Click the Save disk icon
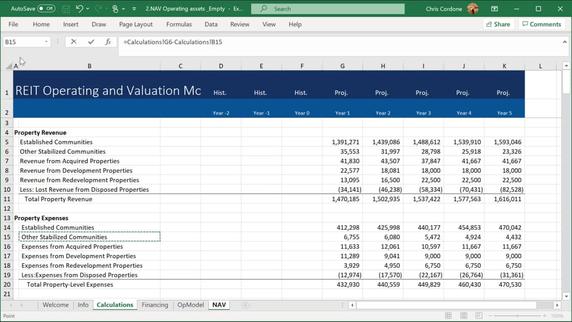This screenshot has width=572, height=322. 66,9
